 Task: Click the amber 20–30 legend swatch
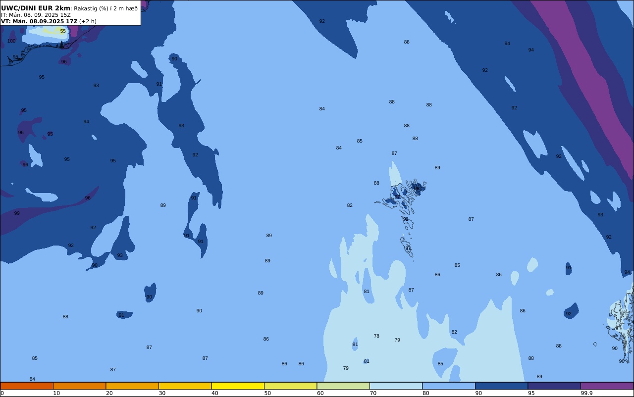pos(132,386)
